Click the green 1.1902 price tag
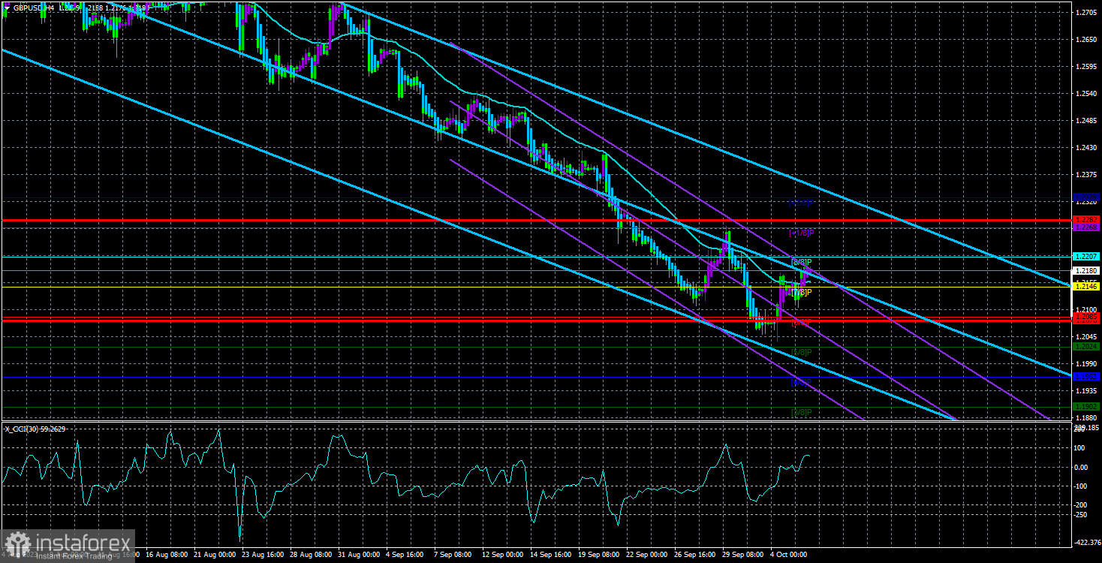Screen dimensions: 1102x563 [x=1087, y=406]
